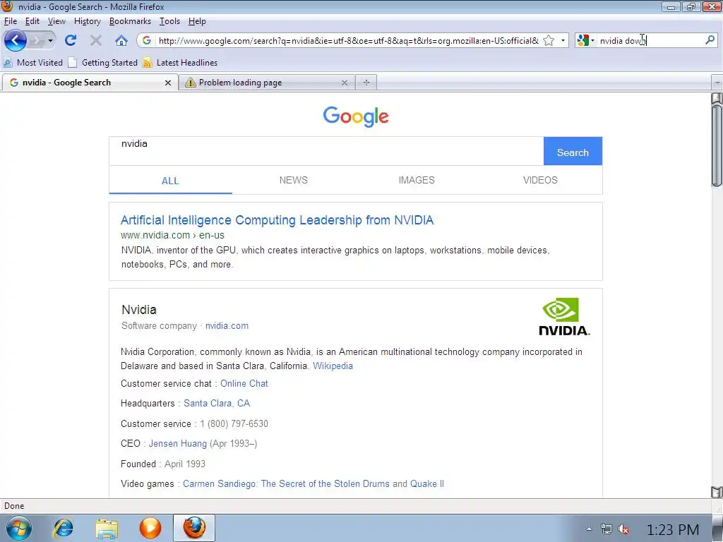Click the Founded April 1993 text

tap(163, 464)
